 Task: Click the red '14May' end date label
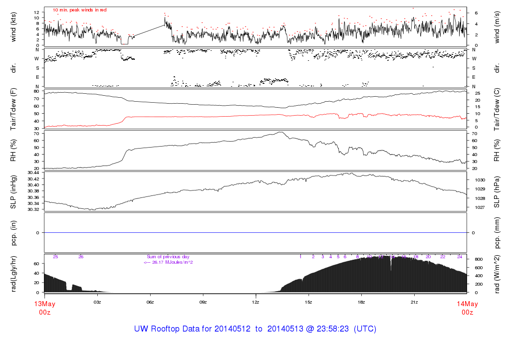467,305
